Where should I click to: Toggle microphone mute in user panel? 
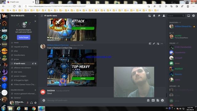(27, 103)
